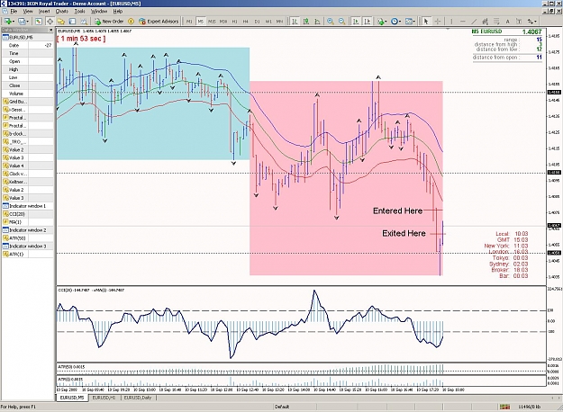Switch to the EURUSD,Daily chart tab

(138, 398)
